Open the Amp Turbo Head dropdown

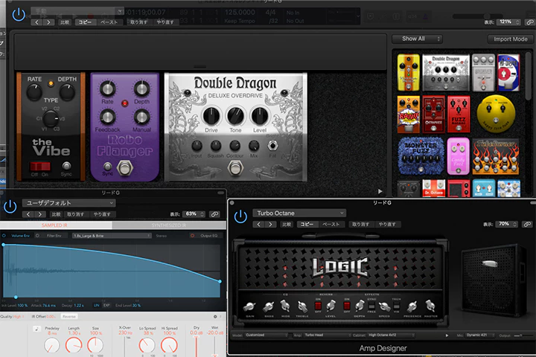(x=327, y=335)
